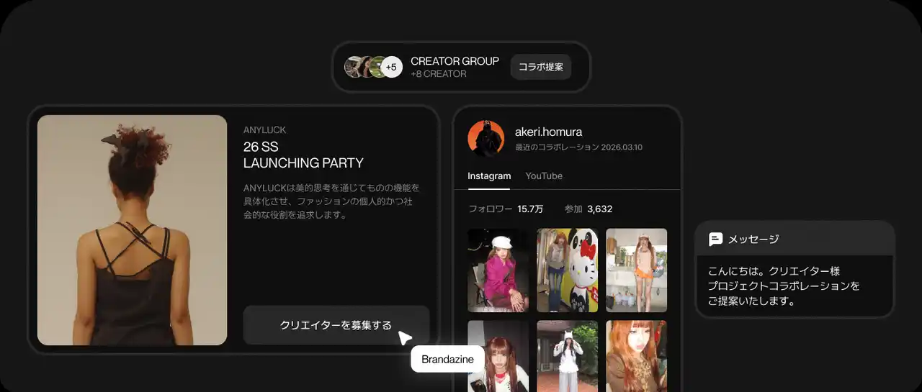Click the Brandazine cursor label
Image resolution: width=922 pixels, height=392 pixels.
point(447,359)
